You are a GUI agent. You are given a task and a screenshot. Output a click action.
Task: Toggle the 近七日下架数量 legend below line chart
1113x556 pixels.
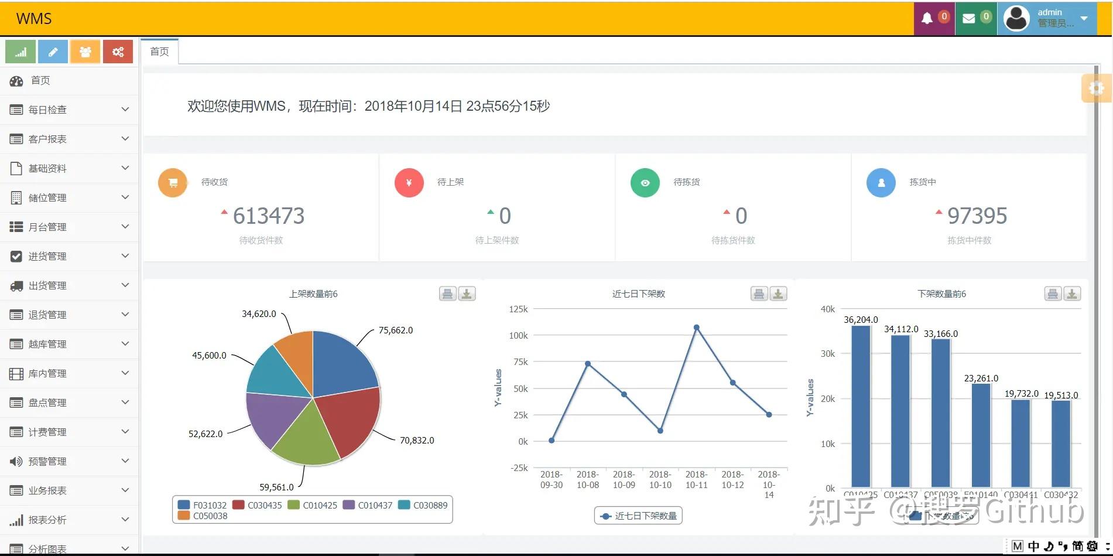pos(638,516)
